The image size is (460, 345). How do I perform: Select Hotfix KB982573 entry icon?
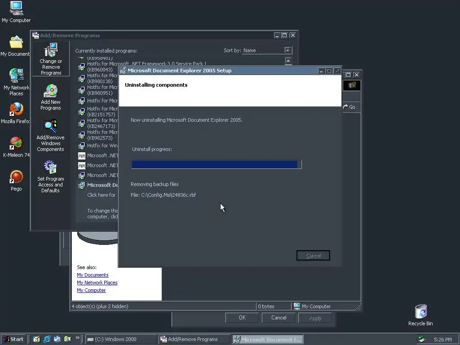coord(82,135)
